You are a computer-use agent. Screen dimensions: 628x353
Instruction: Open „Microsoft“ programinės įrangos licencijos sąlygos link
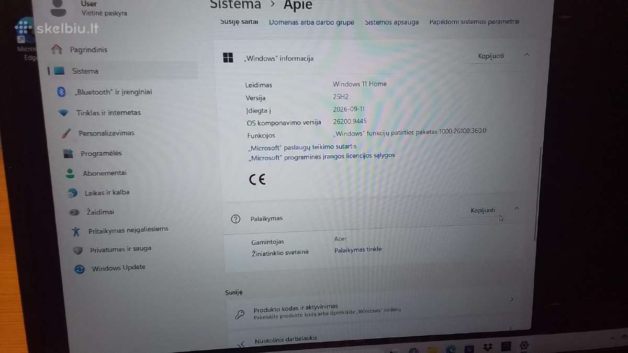322,156
